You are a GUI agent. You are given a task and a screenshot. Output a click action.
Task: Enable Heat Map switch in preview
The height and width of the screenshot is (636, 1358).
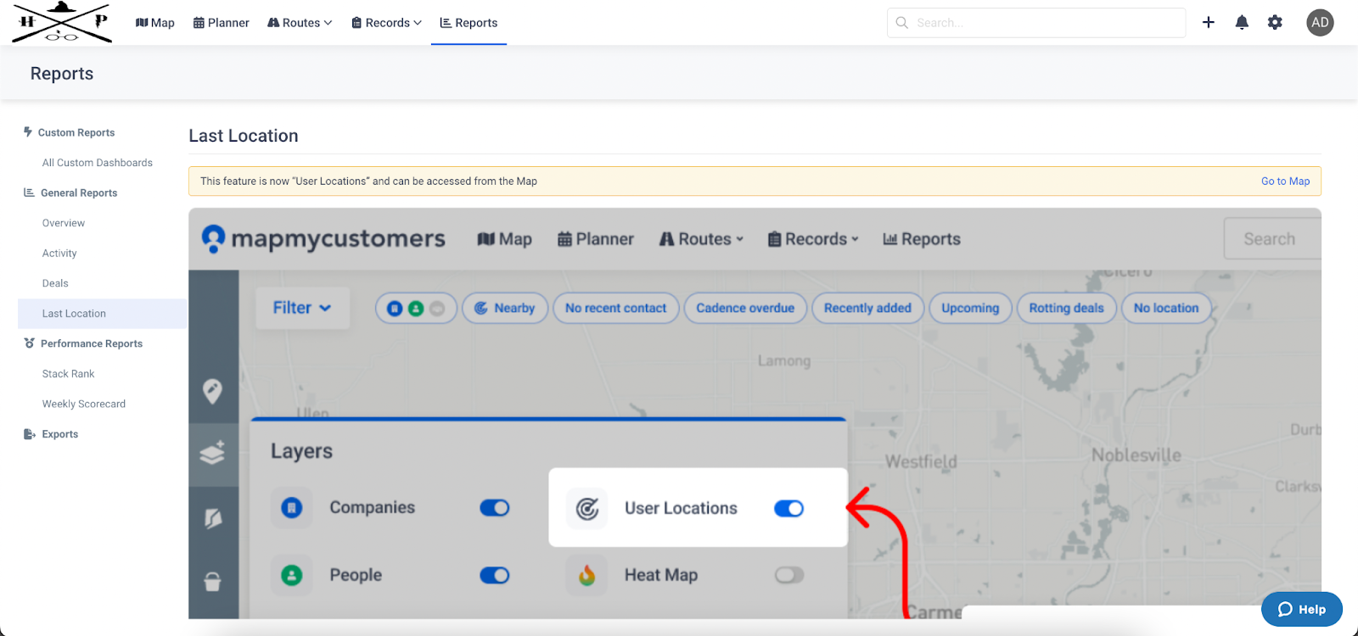click(788, 576)
